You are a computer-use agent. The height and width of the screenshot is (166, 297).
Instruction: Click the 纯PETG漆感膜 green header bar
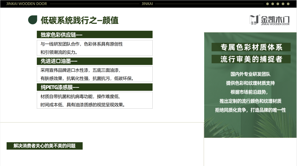tap(95, 87)
